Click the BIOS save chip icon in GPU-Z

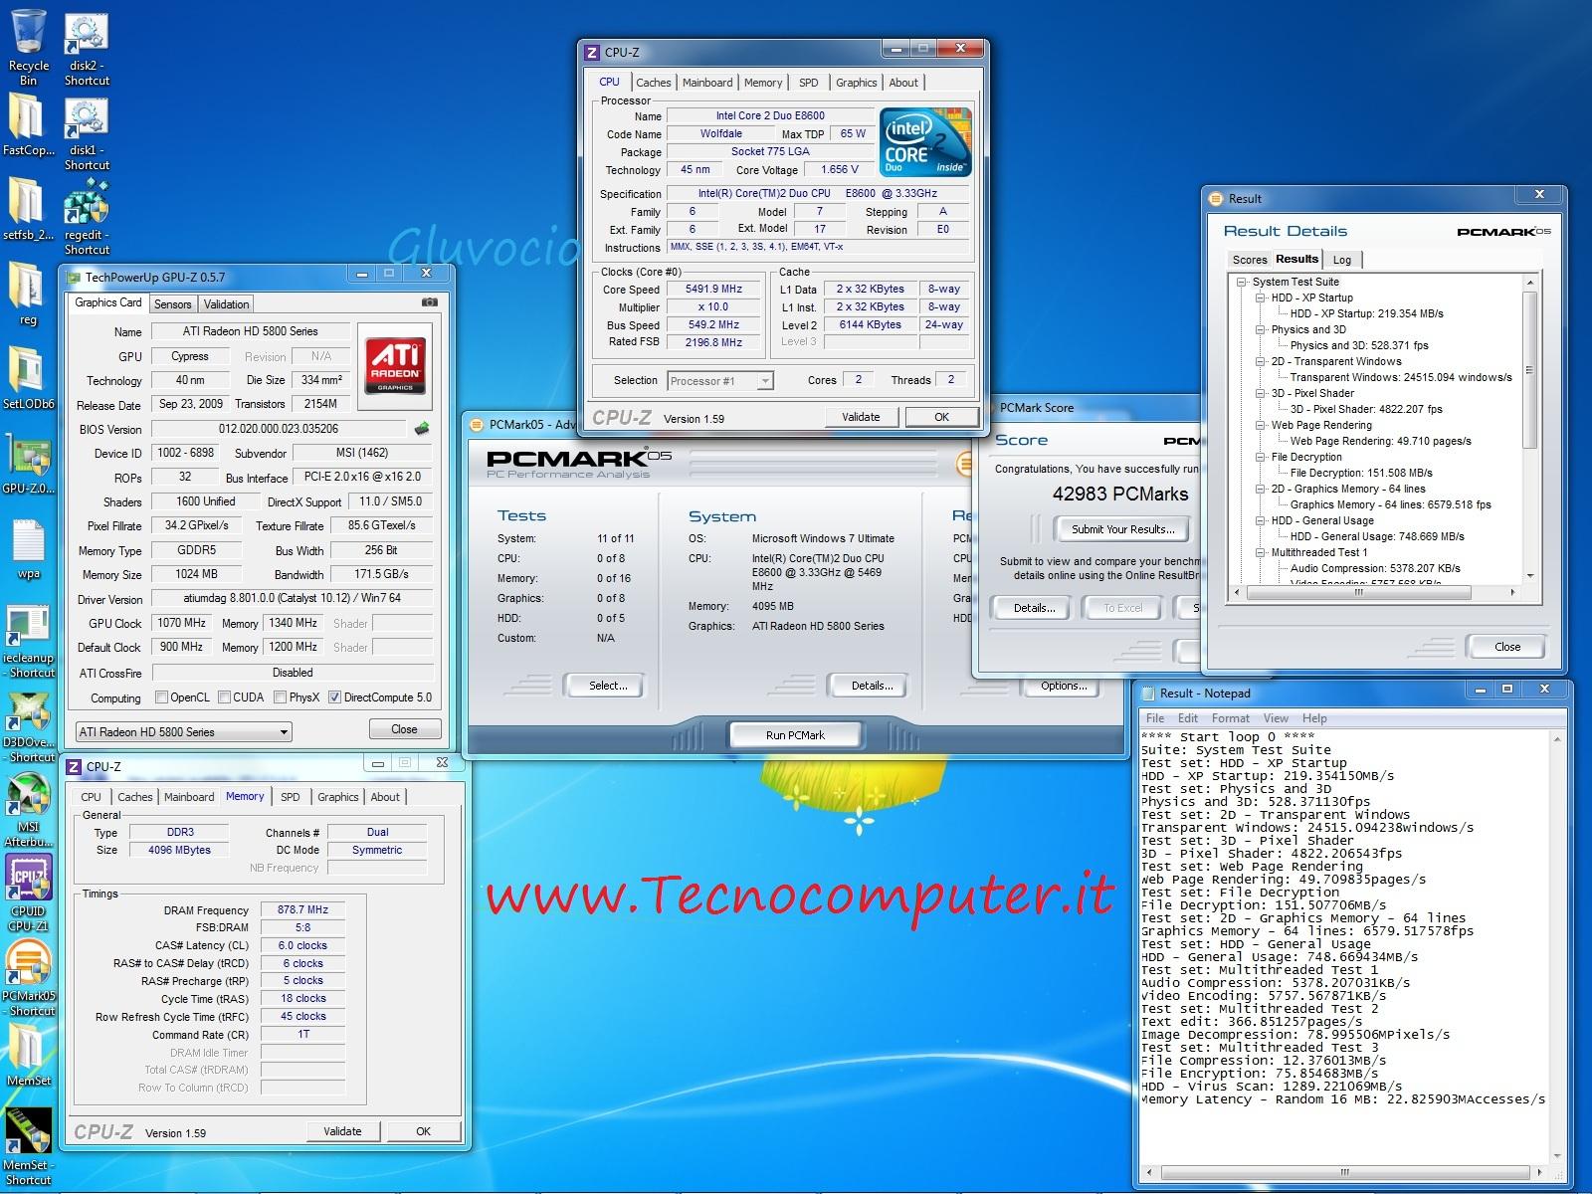(x=421, y=429)
